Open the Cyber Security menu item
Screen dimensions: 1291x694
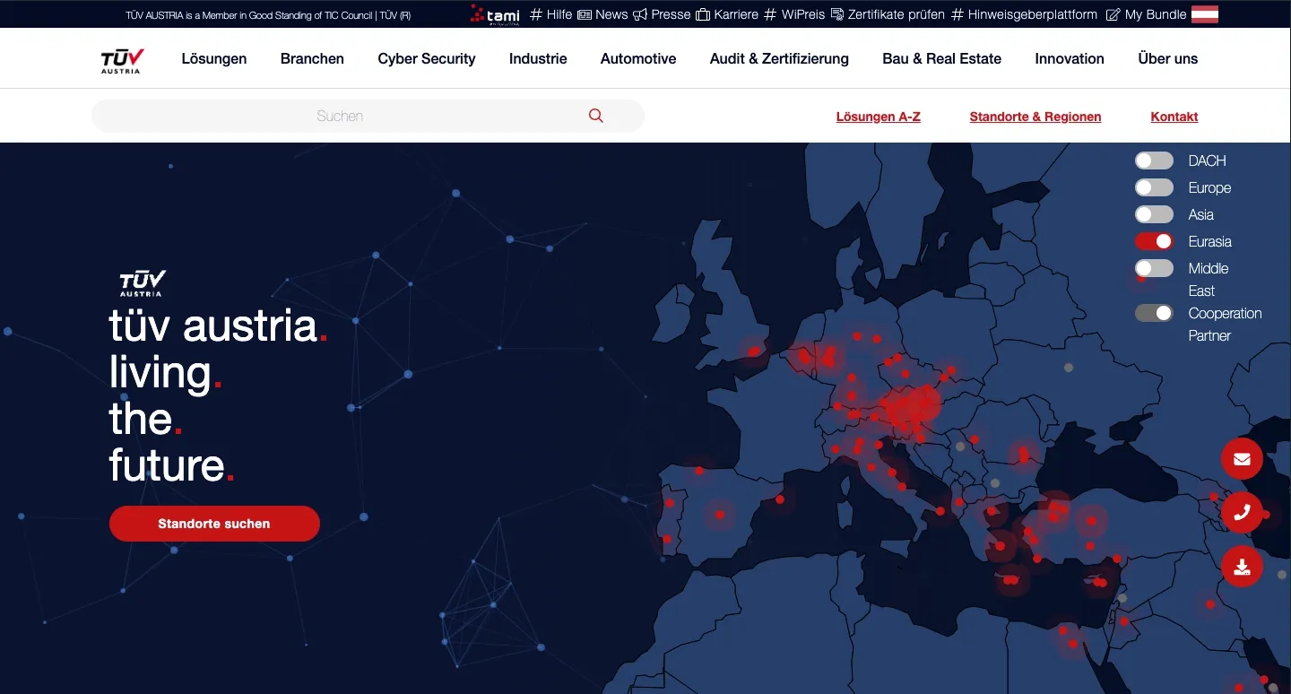coord(427,58)
